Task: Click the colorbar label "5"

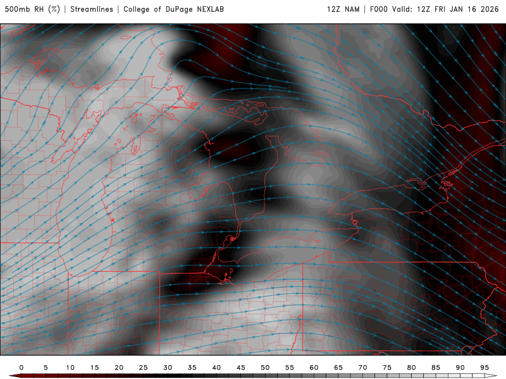Action: coord(46,368)
